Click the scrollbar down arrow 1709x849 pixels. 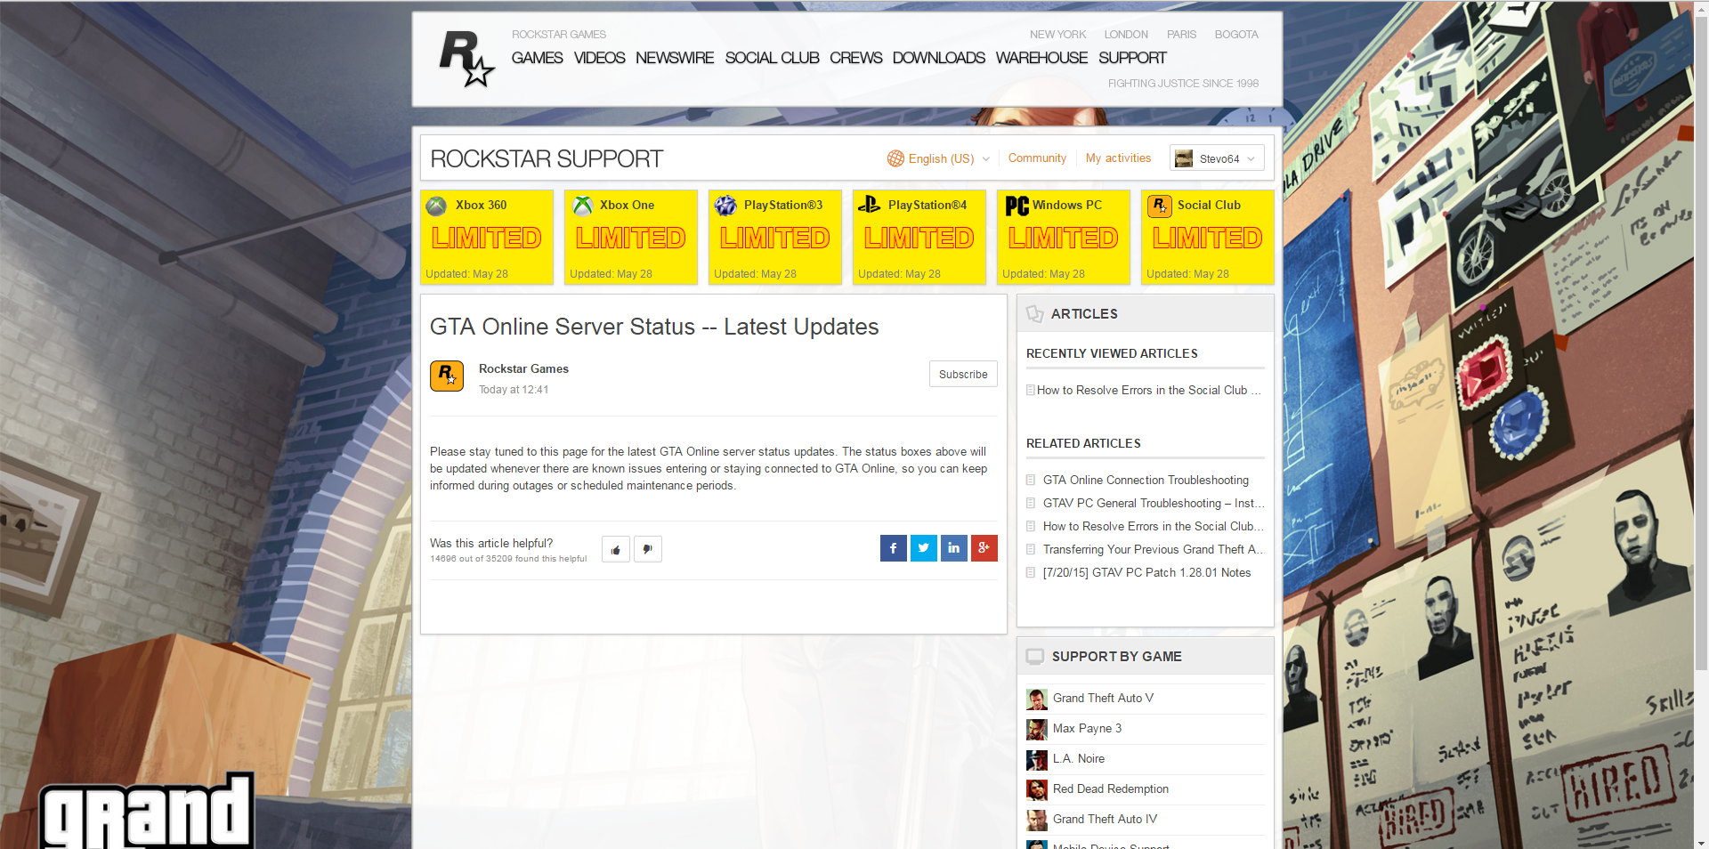[1702, 843]
